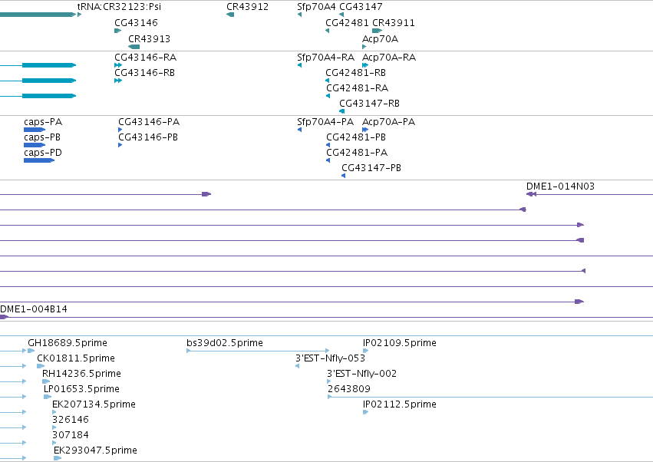Select the CK01811.5prime EST label
Image resolution: width=653 pixels, height=462 pixels.
(x=76, y=358)
